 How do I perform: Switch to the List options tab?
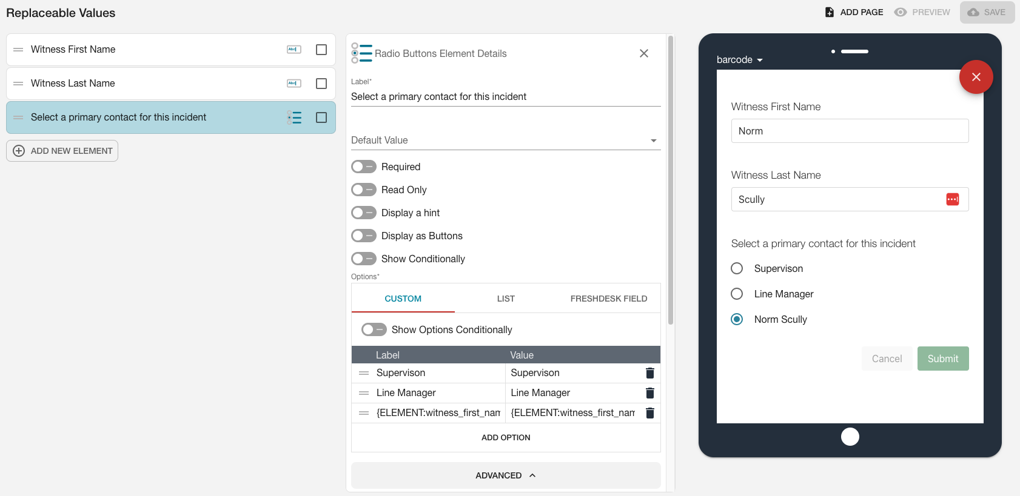coord(506,299)
